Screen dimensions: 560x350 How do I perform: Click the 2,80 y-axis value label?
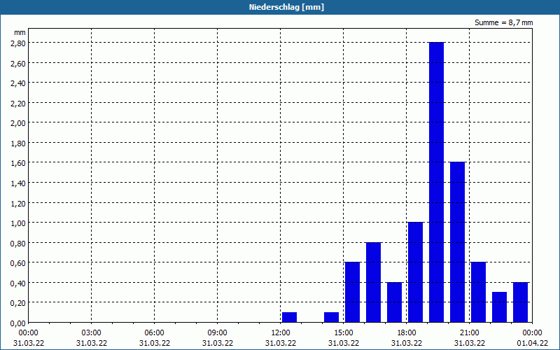click(x=19, y=43)
